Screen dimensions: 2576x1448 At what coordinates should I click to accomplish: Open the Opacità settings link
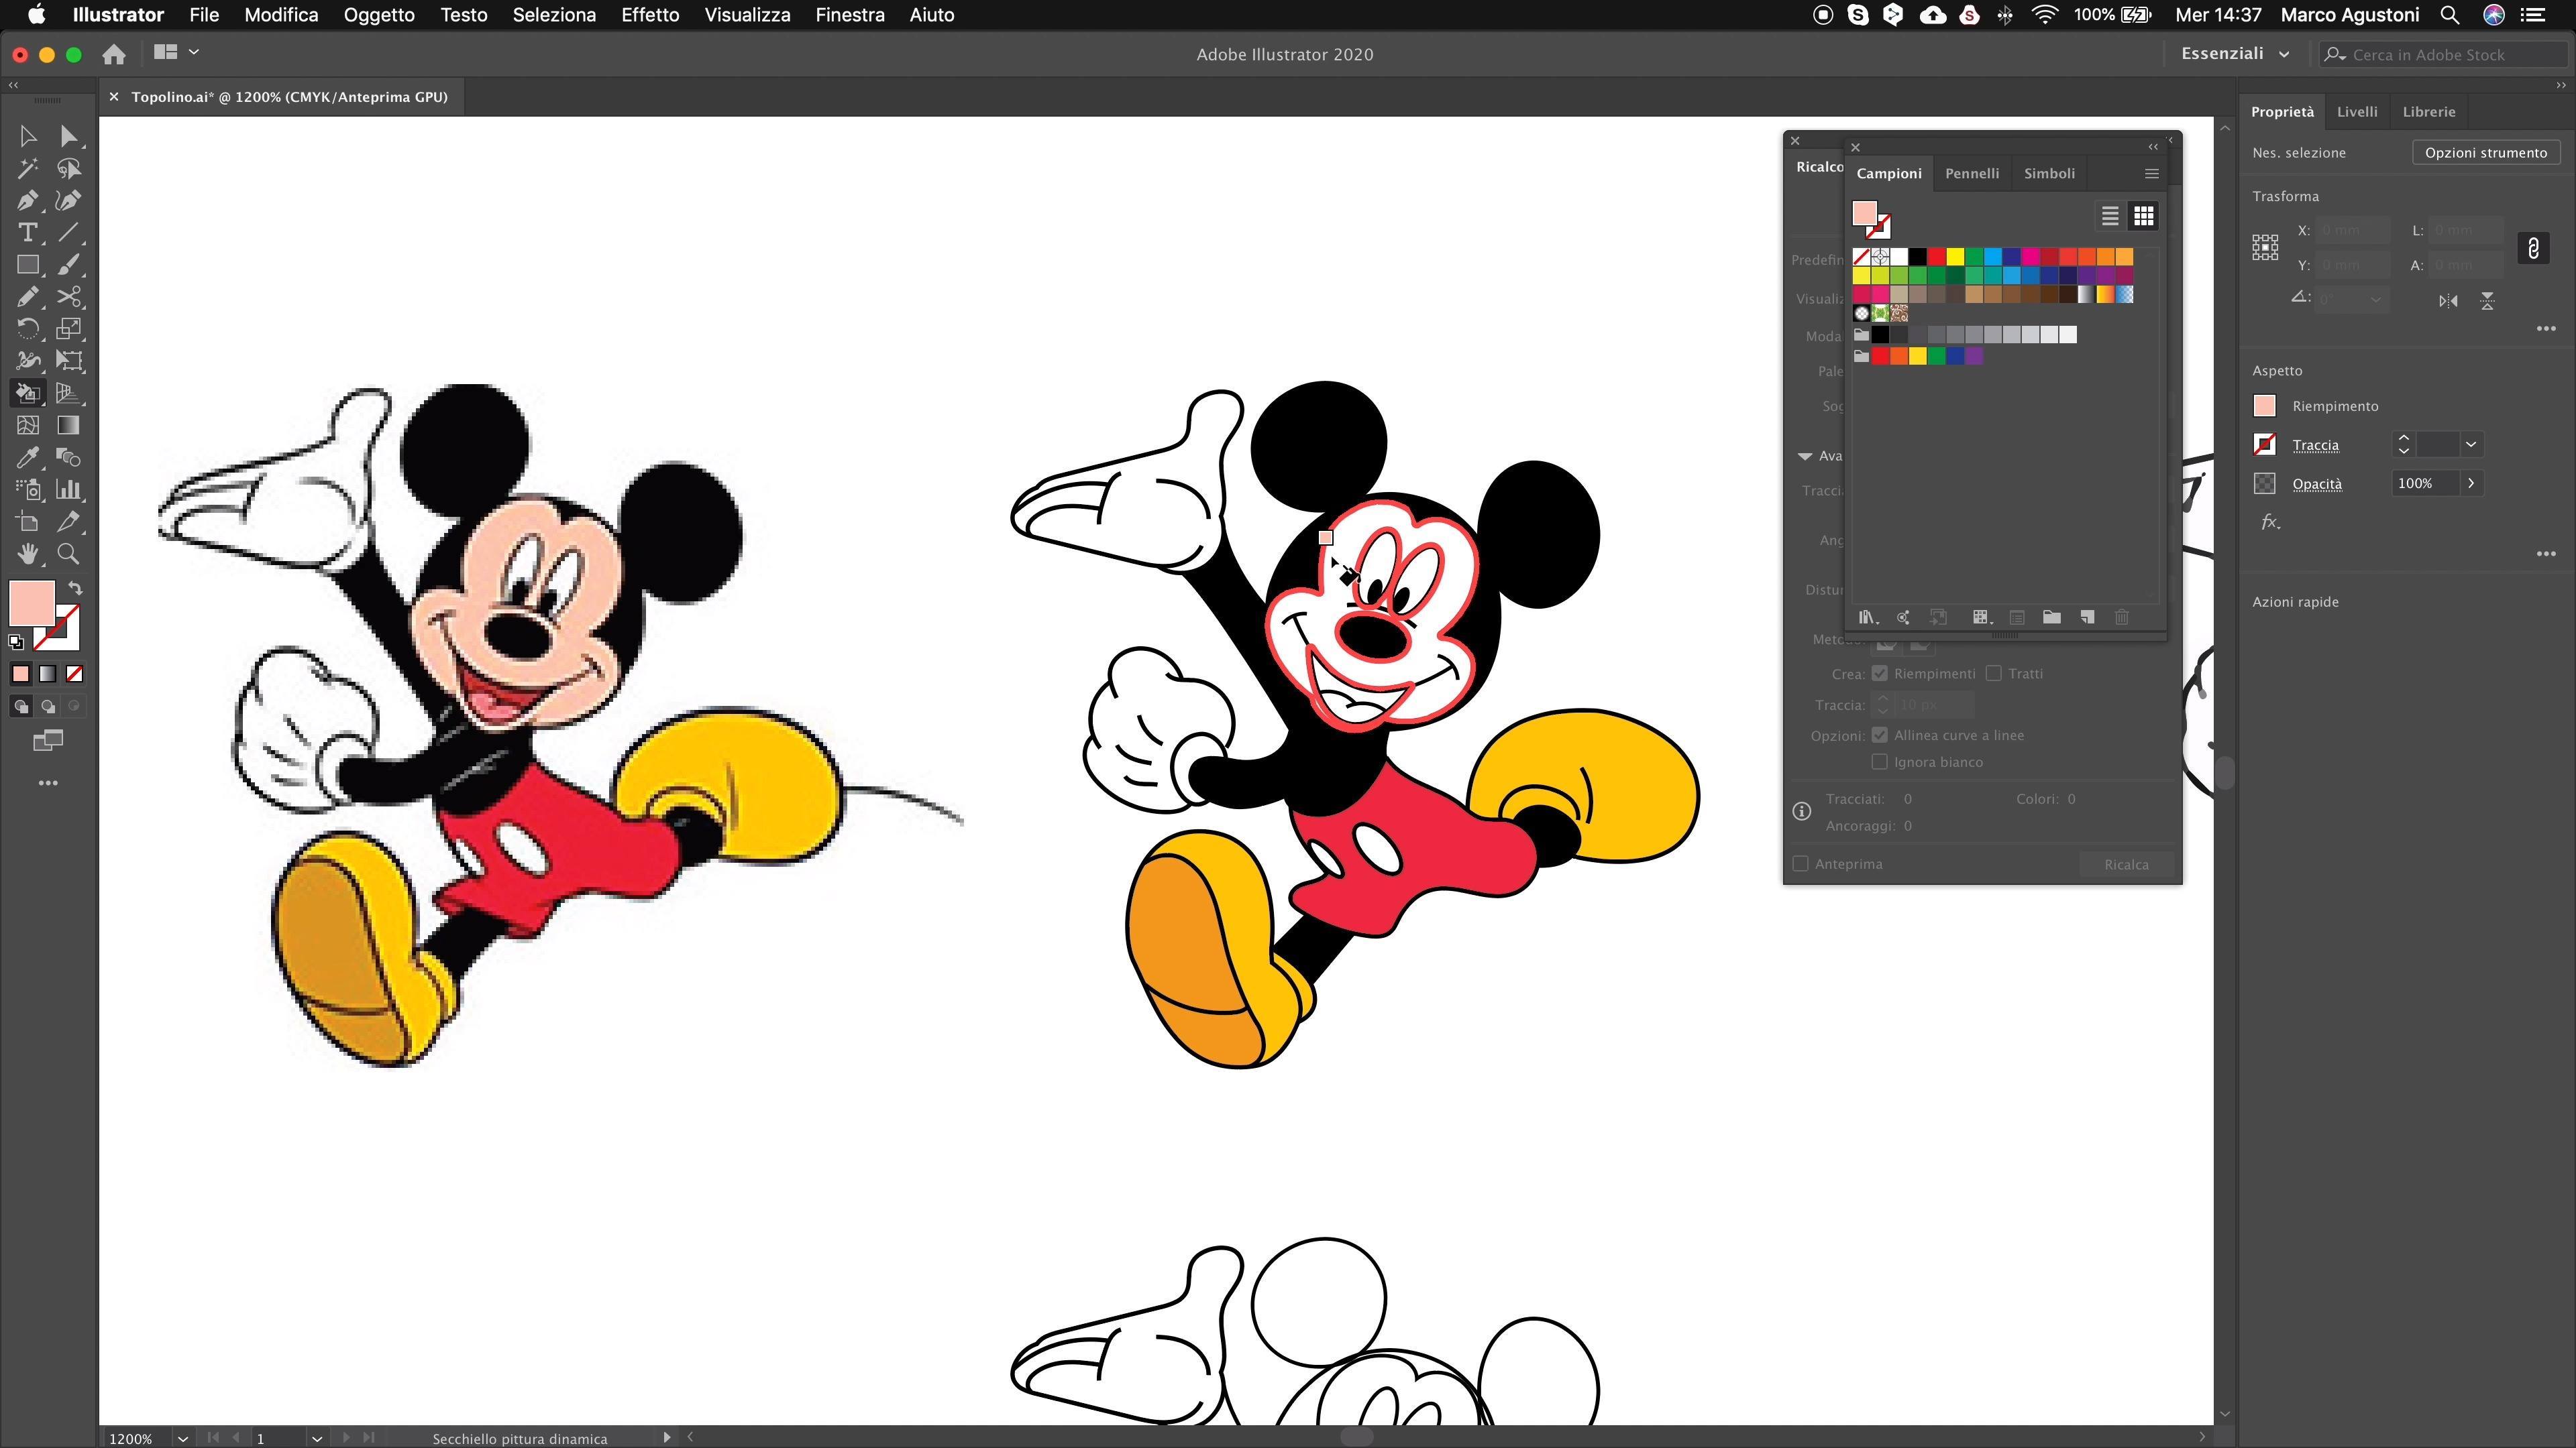click(2317, 485)
